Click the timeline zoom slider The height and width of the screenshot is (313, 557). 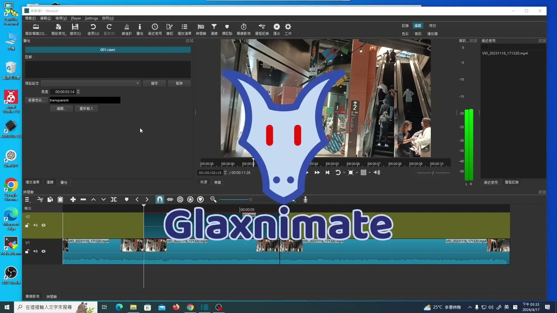251,200
